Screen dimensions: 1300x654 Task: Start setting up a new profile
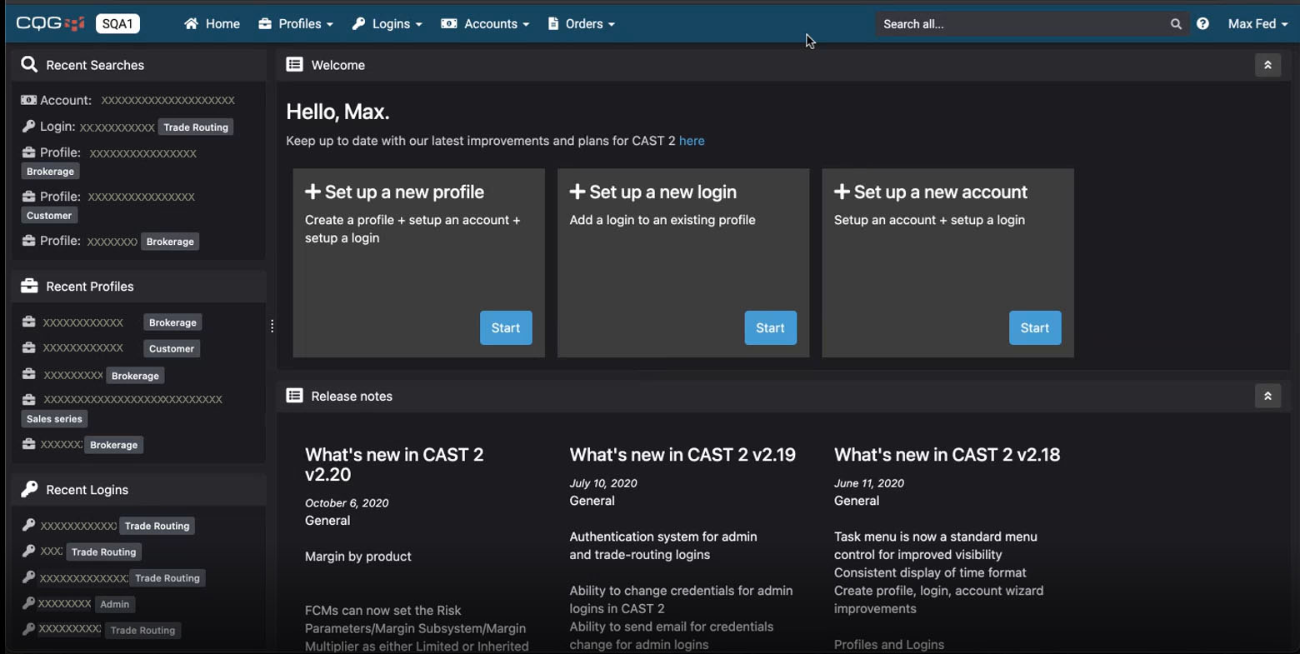(x=506, y=328)
